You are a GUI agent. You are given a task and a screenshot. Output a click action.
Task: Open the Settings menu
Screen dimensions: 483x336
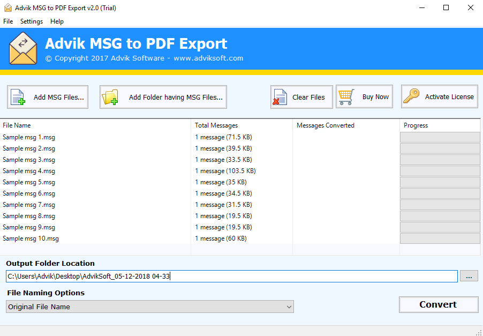tap(32, 21)
